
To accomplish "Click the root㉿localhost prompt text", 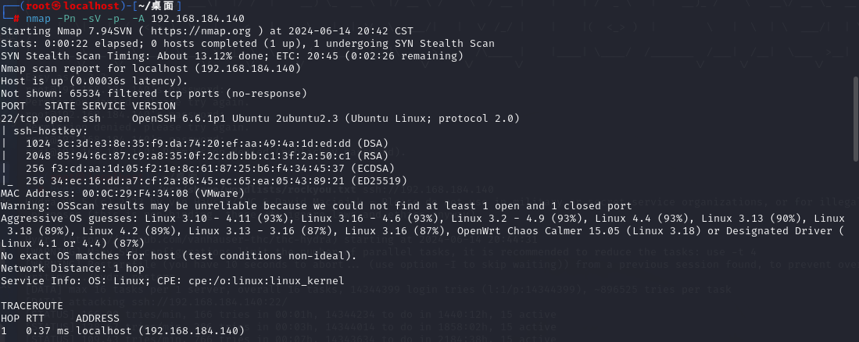I will pyautogui.click(x=73, y=6).
